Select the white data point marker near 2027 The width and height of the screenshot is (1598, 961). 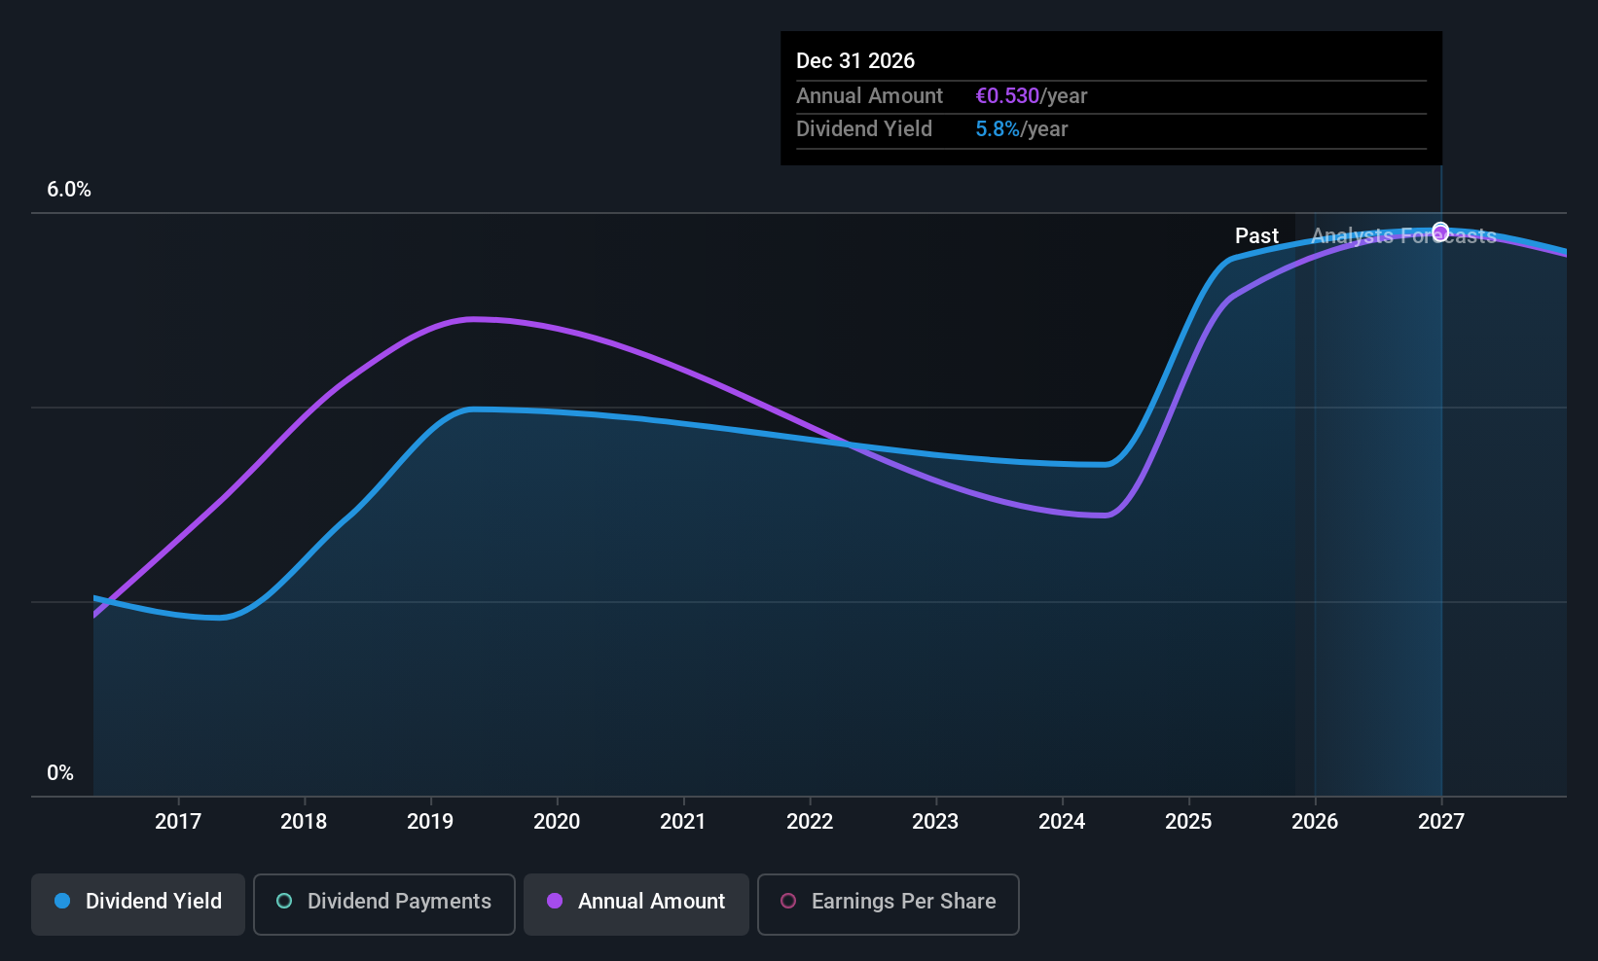click(x=1439, y=231)
